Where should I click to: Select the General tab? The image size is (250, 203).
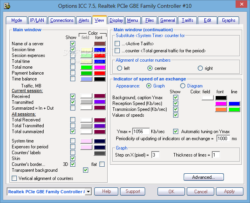(168, 20)
